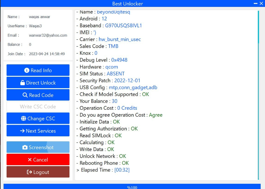Cancel the current operation
Screen dimensions: 265x189
click(x=38, y=159)
